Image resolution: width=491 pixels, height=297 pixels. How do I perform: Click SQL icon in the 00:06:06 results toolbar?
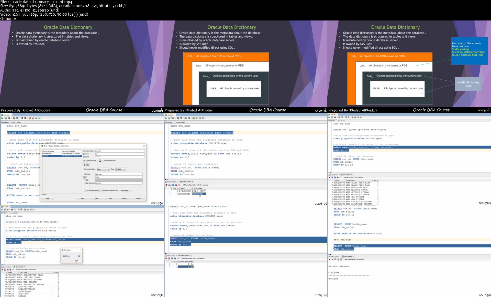(179, 185)
